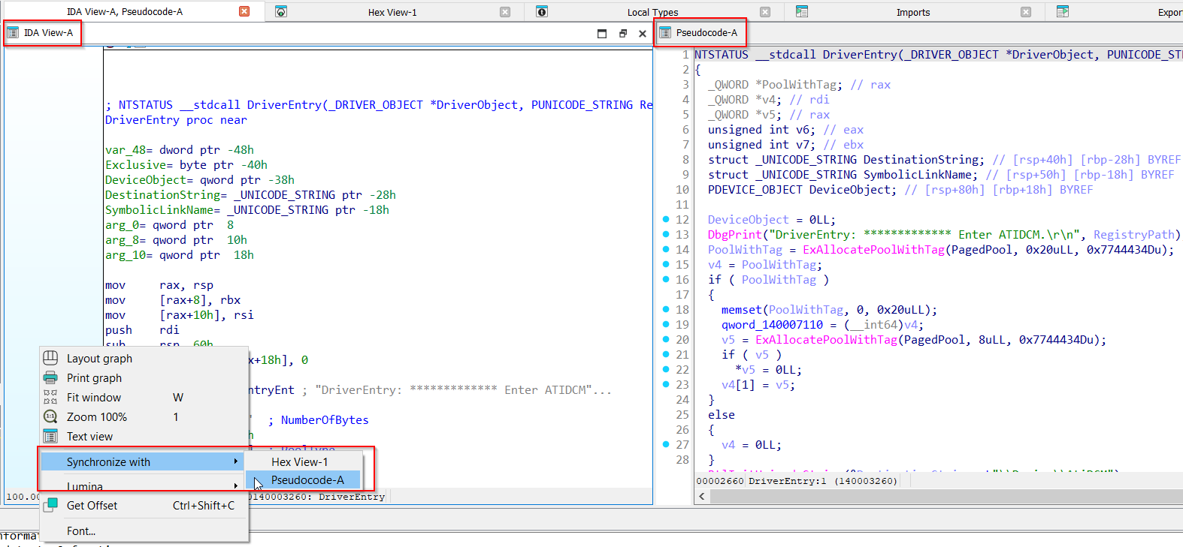The width and height of the screenshot is (1183, 547).
Task: Close the Hex View-1 tab
Action: pyautogui.click(x=505, y=12)
